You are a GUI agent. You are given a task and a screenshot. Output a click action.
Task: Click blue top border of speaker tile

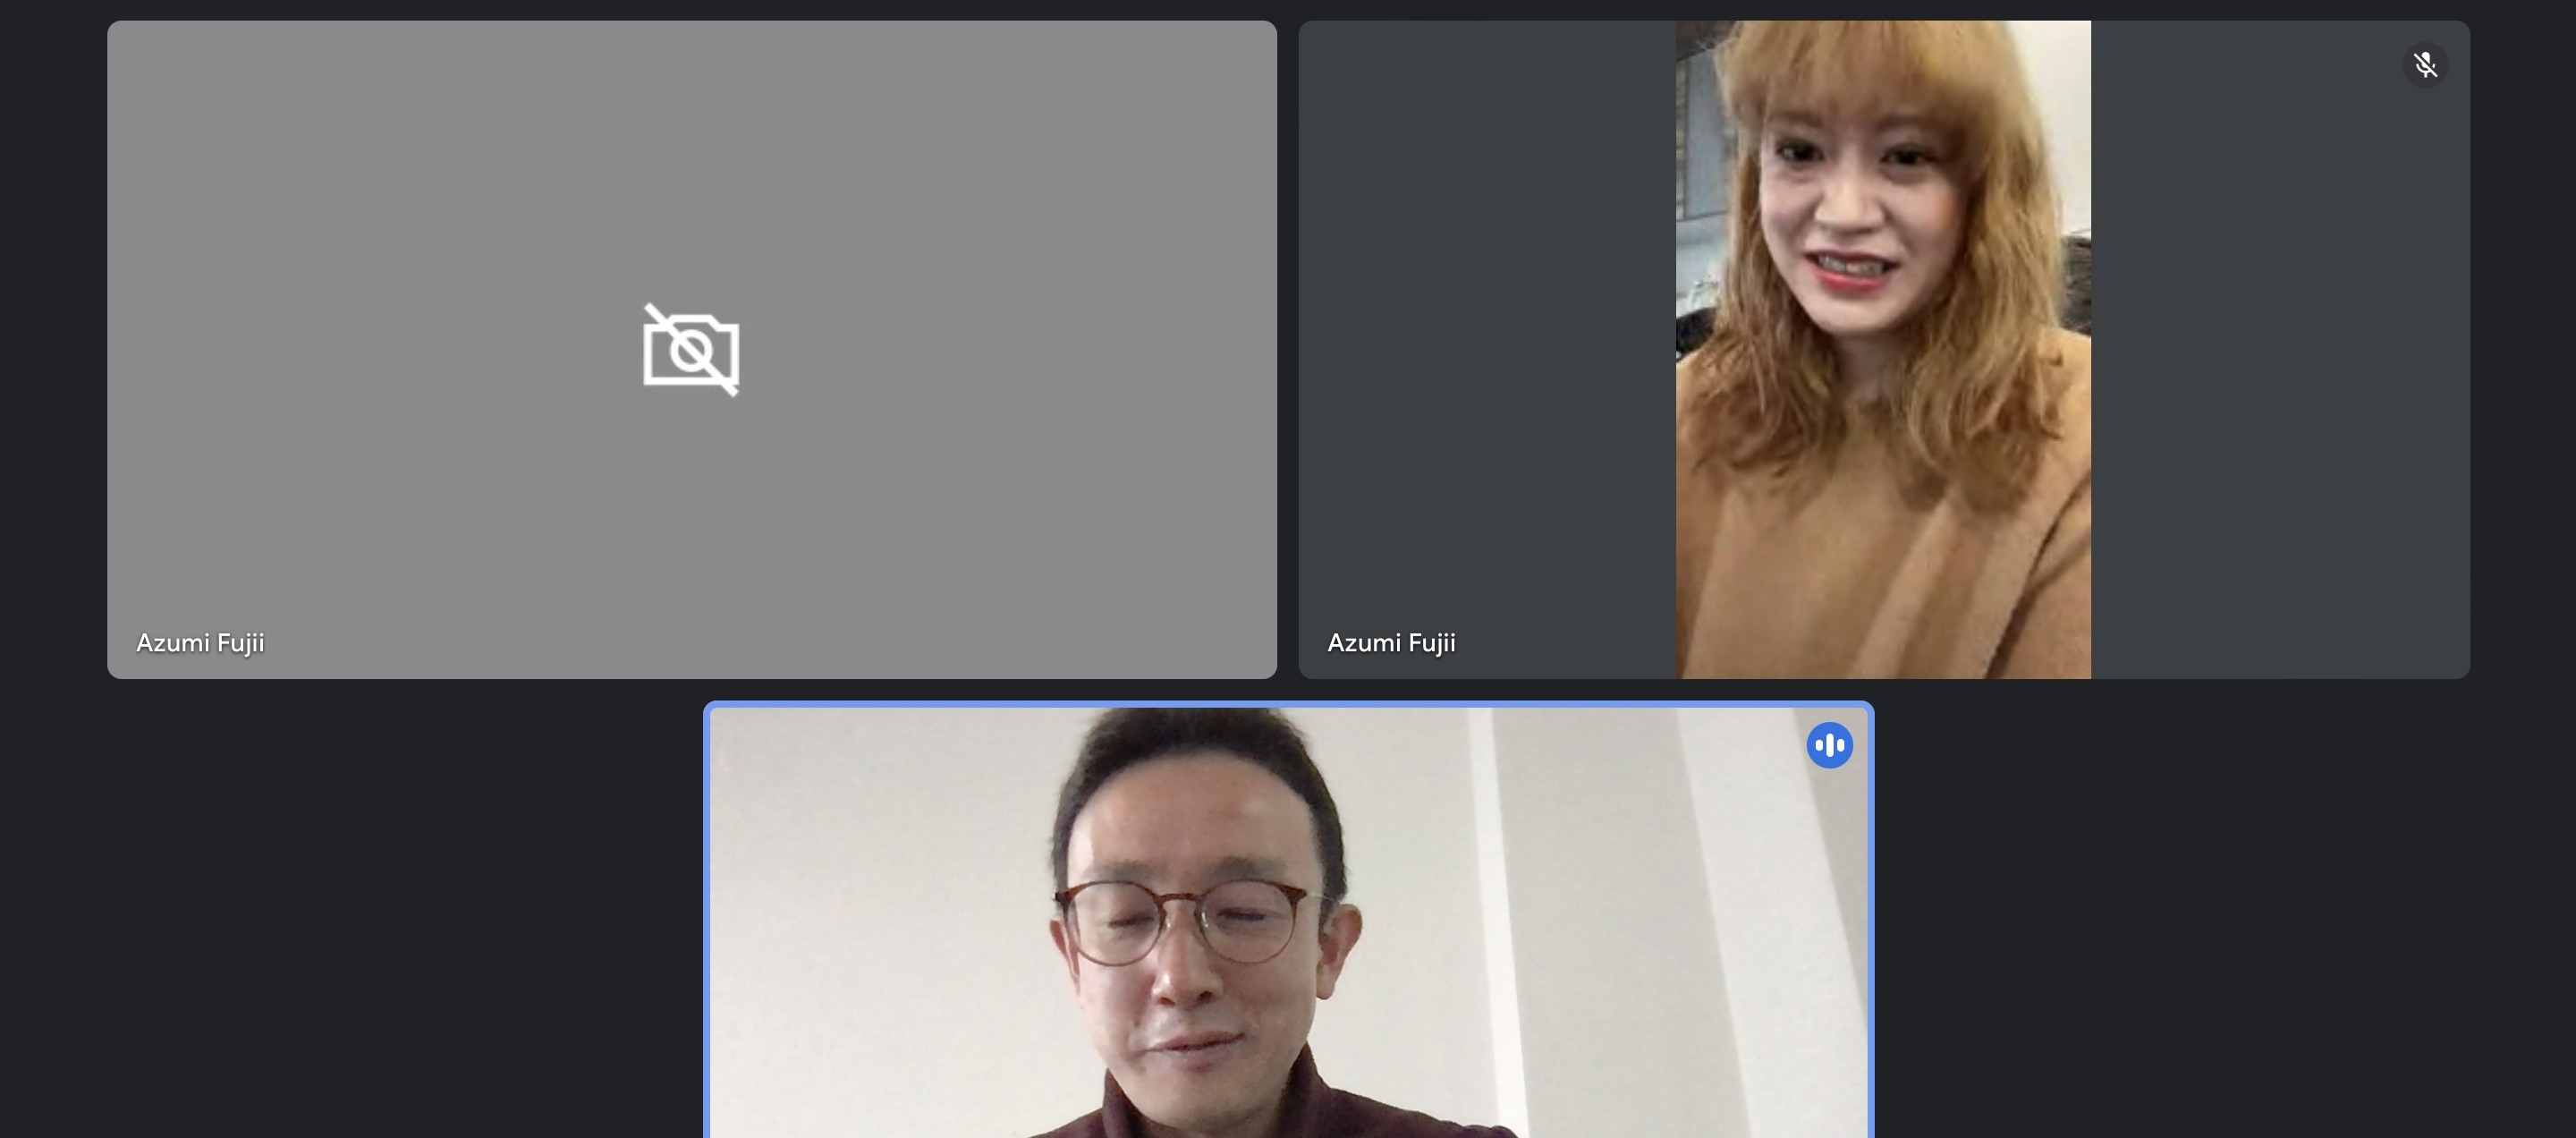[1288, 705]
